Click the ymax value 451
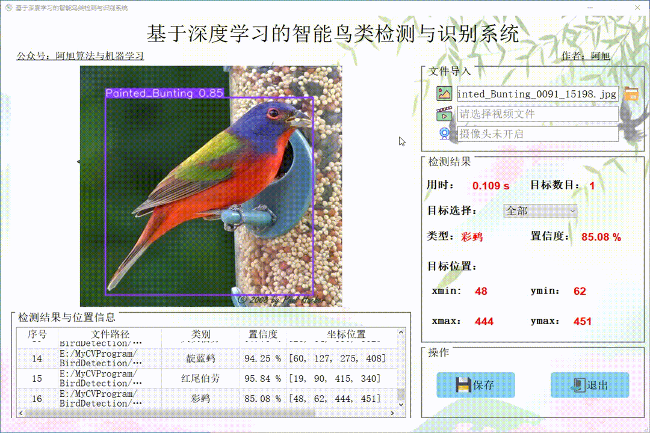The image size is (650, 433). 583,322
